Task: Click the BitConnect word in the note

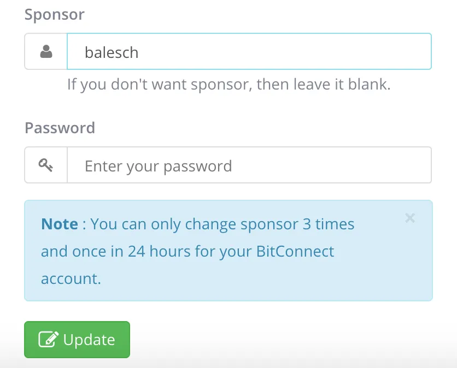Action: 295,251
